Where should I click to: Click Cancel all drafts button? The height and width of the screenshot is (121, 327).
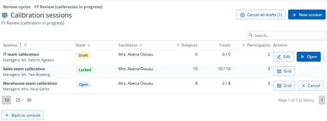click(x=261, y=15)
